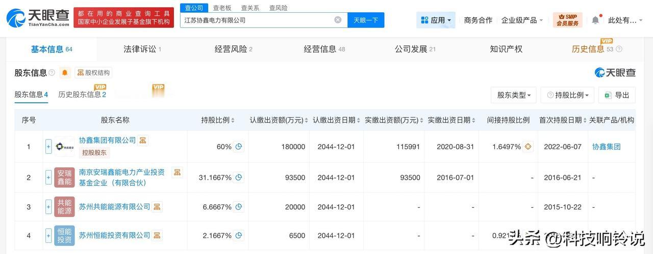This screenshot has width=653, height=254.
Task: Open pie chart for the 2.1667% holding
Action: (x=238, y=235)
